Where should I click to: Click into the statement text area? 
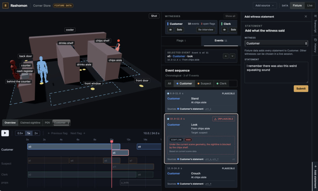276,72
